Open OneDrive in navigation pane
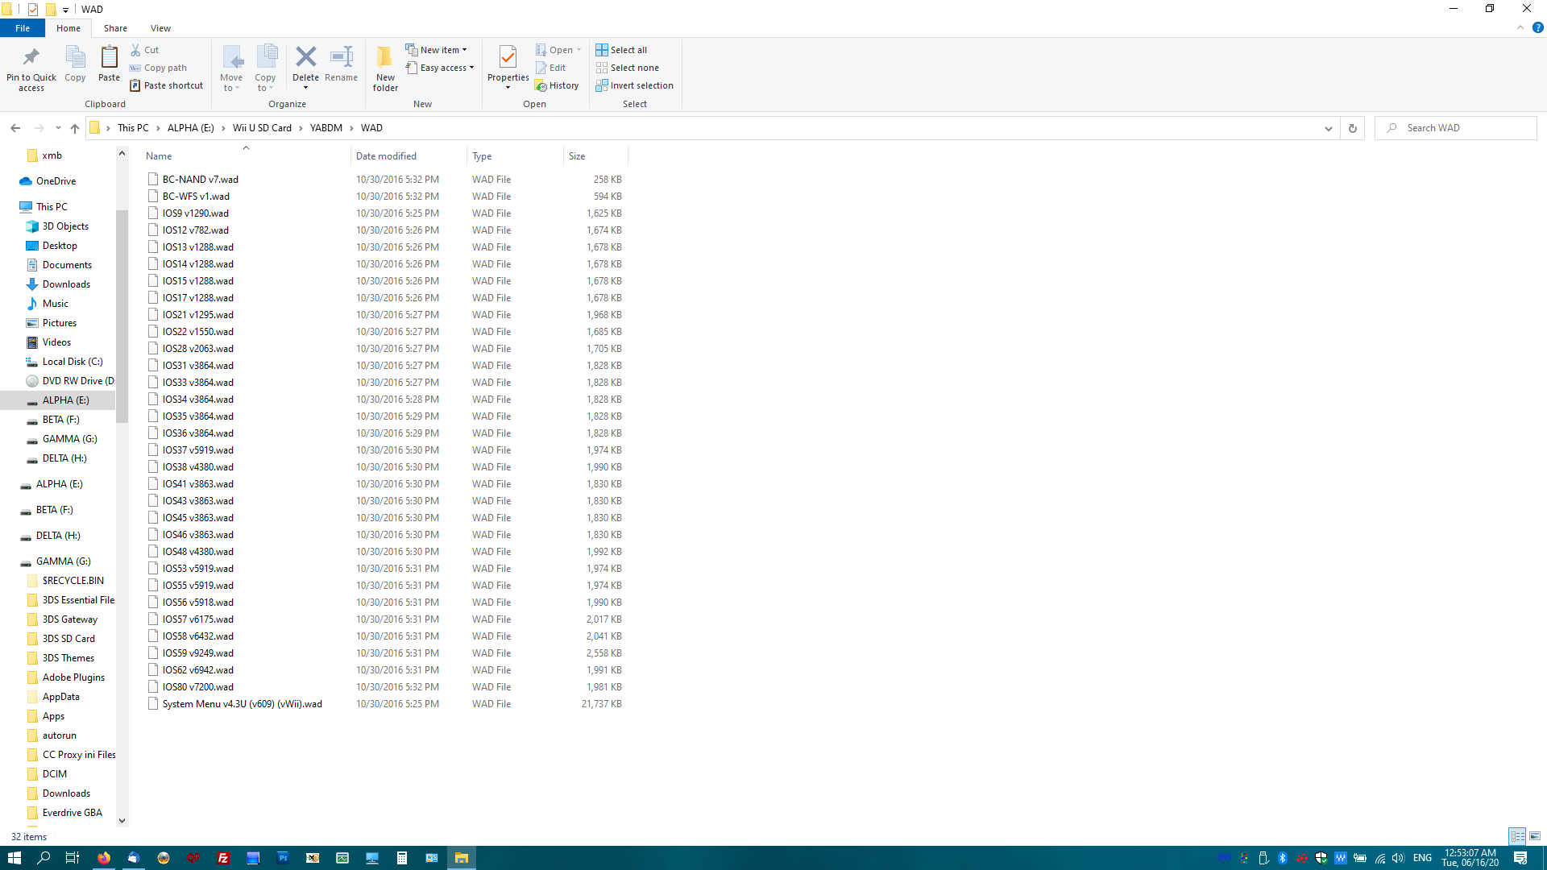Screen dimensions: 1547x870 pyautogui.click(x=56, y=181)
